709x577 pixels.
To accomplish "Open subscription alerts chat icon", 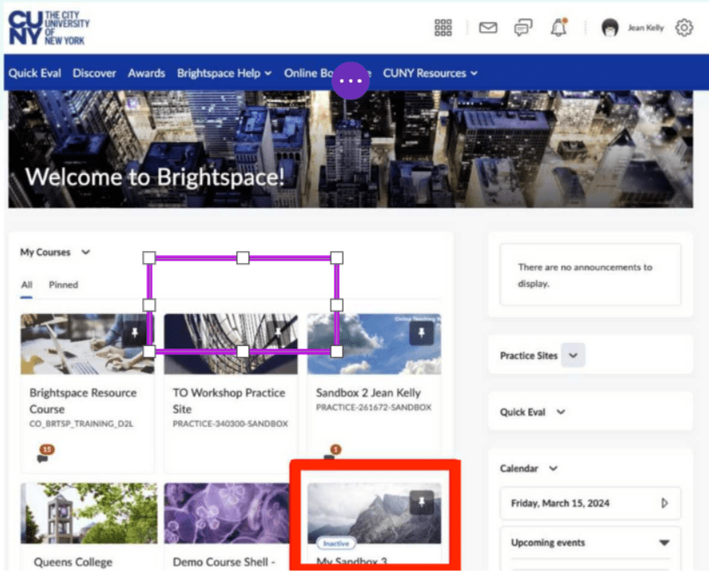I will (x=523, y=28).
